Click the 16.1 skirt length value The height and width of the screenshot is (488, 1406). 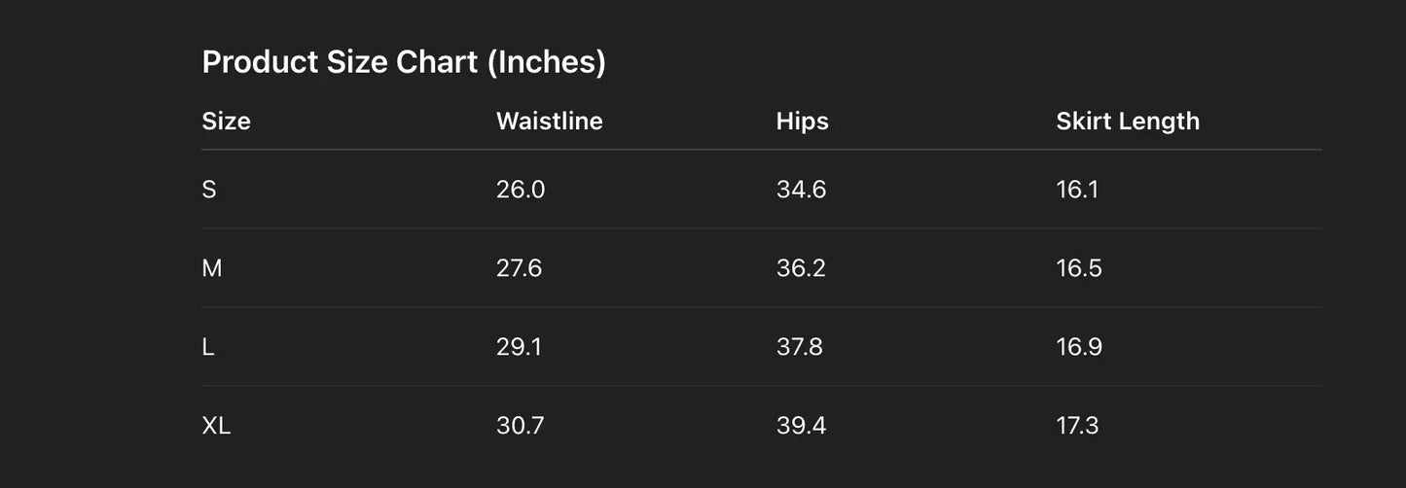pyautogui.click(x=1077, y=190)
